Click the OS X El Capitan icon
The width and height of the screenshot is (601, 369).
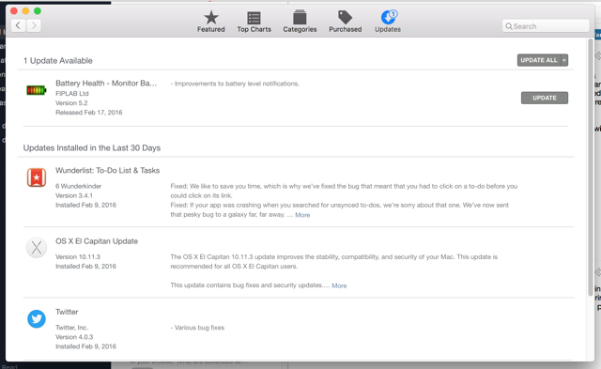(x=37, y=248)
